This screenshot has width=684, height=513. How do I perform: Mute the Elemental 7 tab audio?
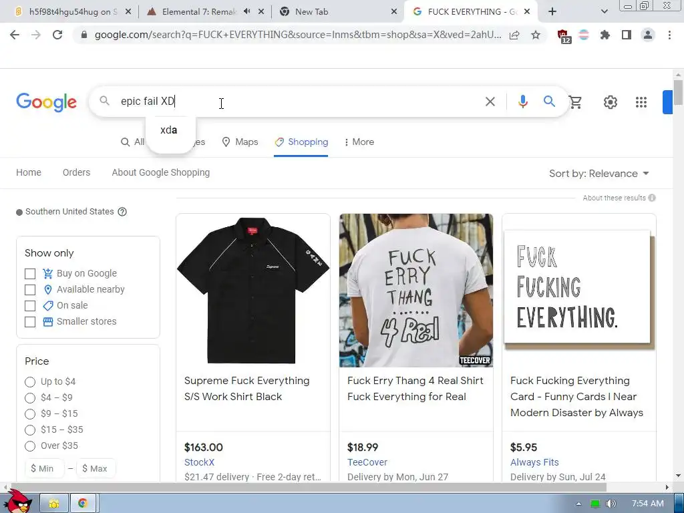coord(246,11)
